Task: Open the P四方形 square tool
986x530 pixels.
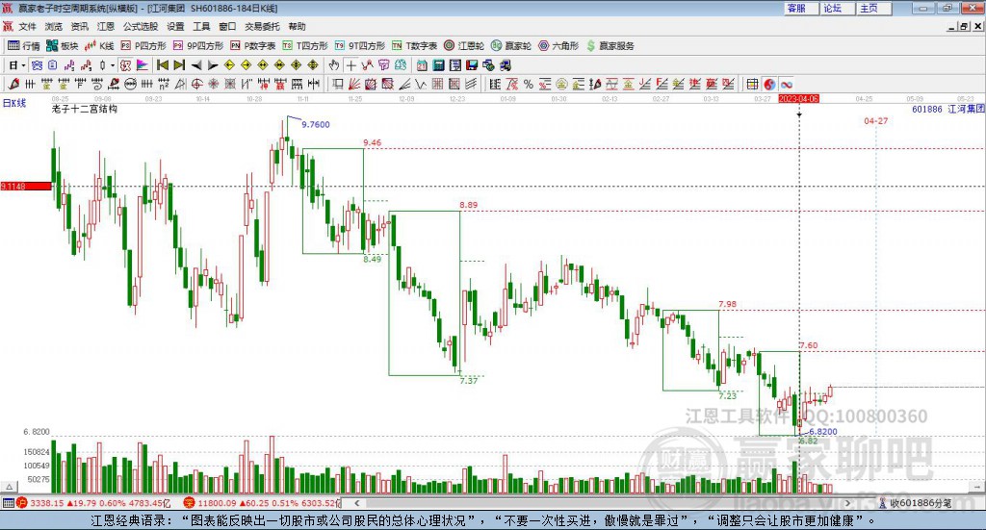Action: coord(143,46)
